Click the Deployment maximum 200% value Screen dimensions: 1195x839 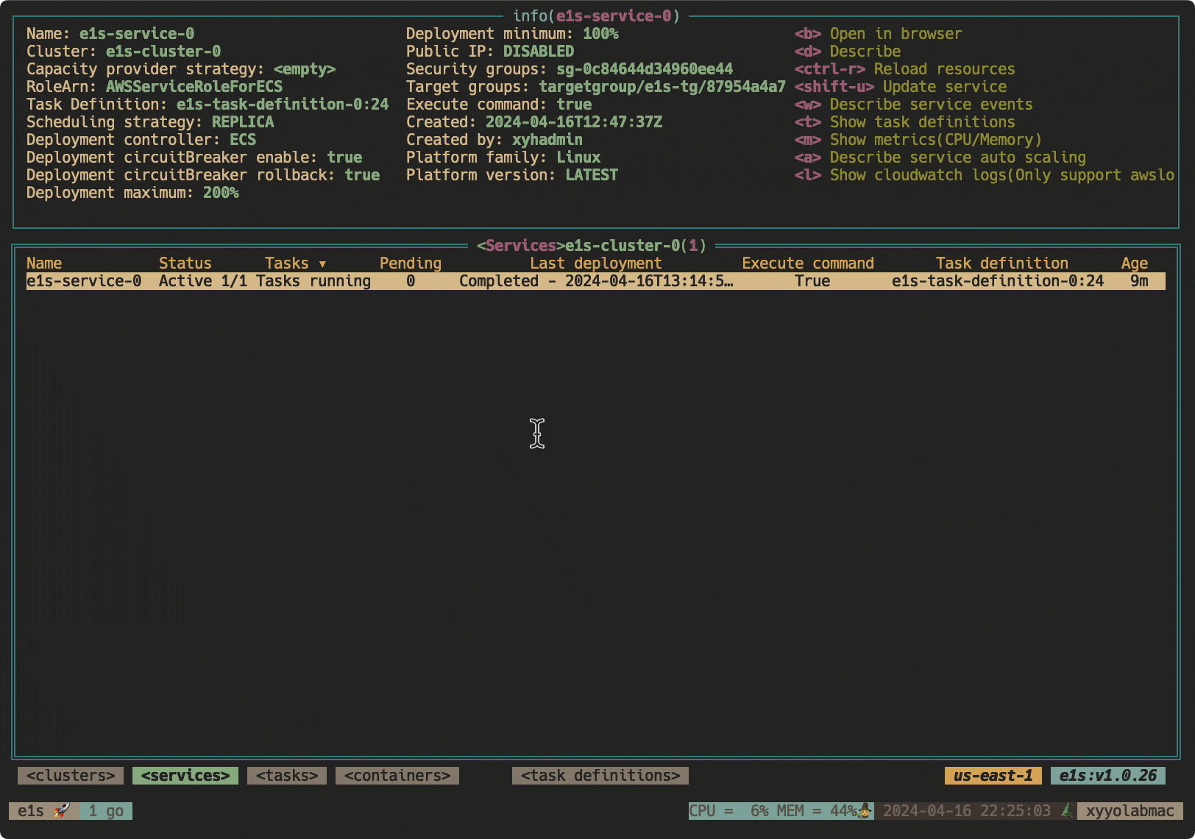pos(221,193)
